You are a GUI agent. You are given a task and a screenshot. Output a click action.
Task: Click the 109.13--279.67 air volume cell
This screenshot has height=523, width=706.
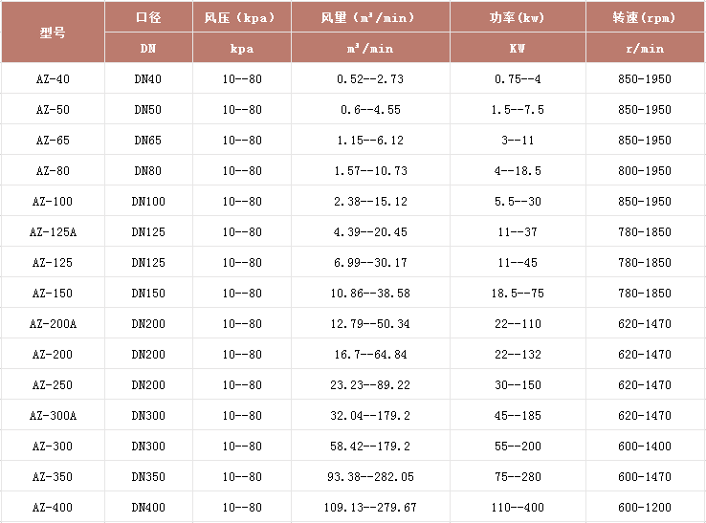pos(369,508)
